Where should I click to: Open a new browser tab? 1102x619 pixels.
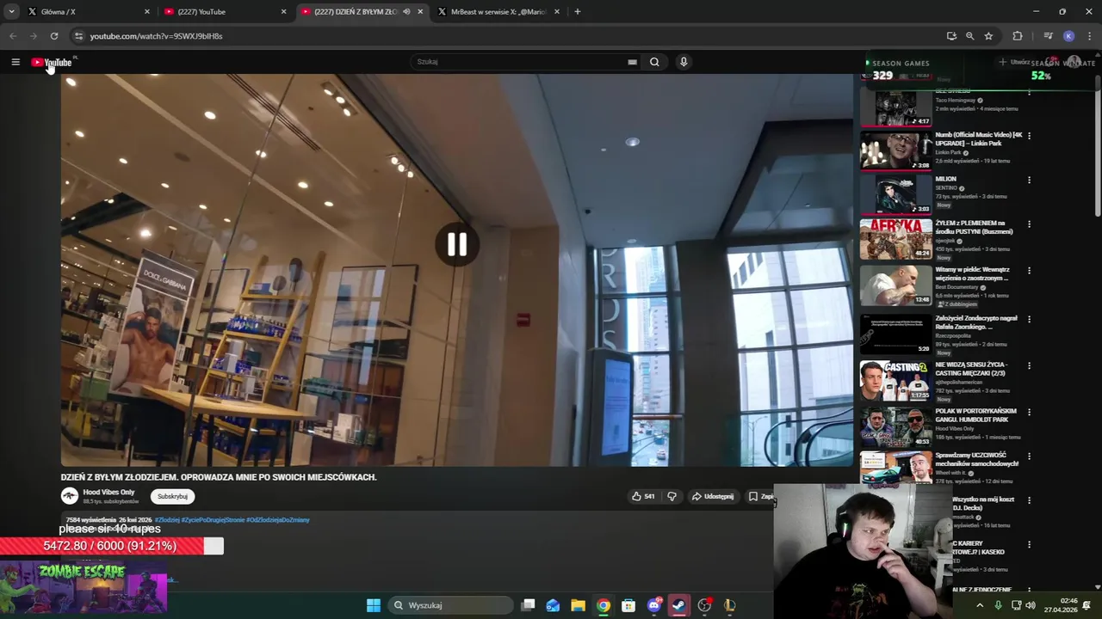tap(578, 12)
